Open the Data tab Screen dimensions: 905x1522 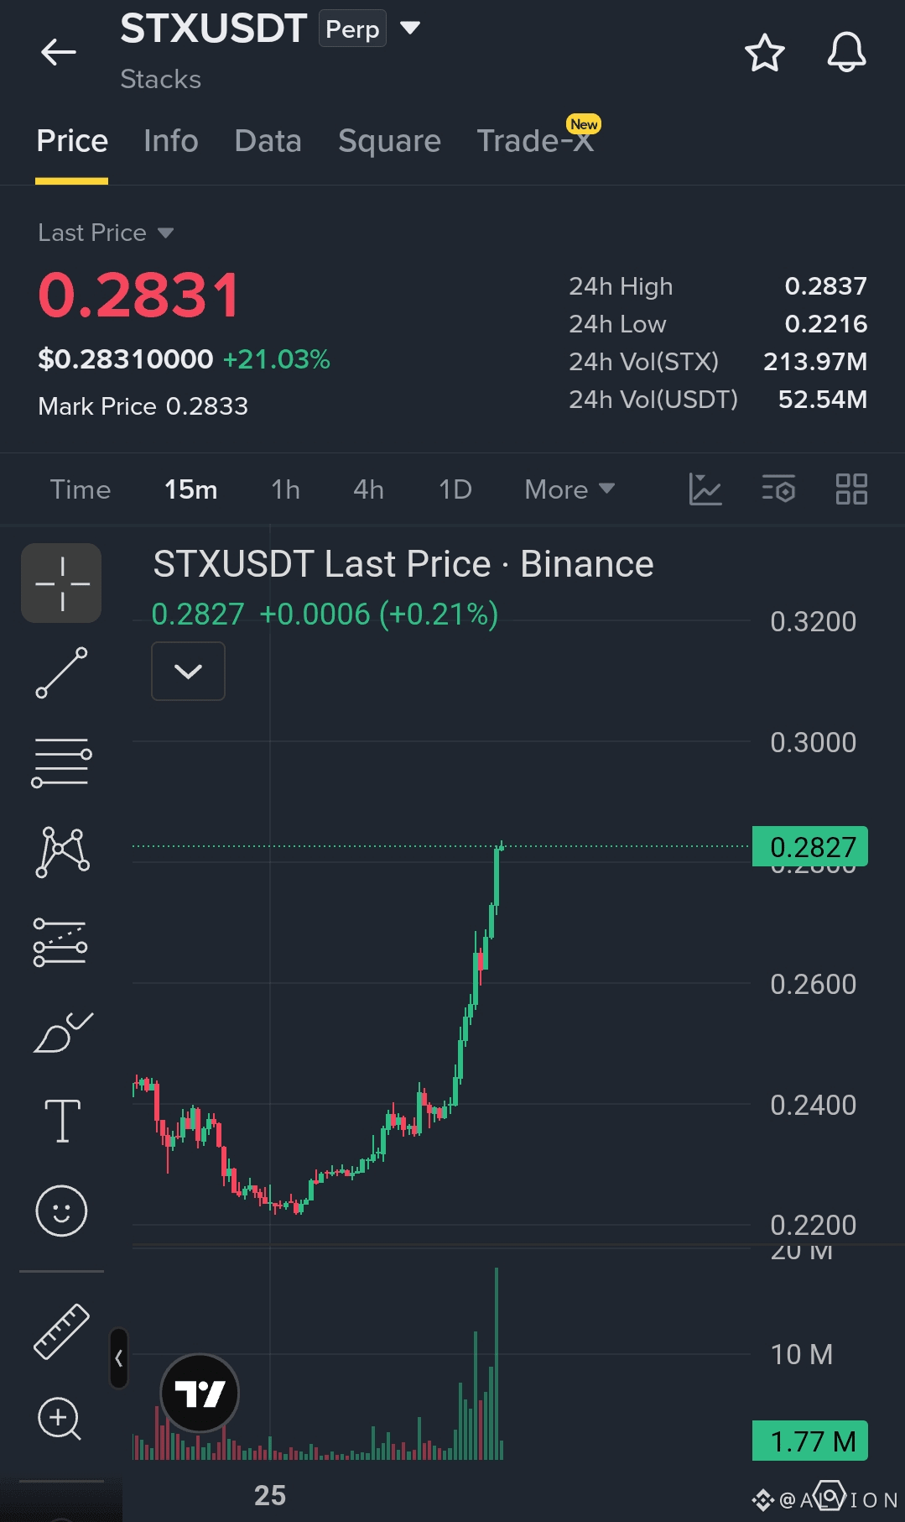268,141
